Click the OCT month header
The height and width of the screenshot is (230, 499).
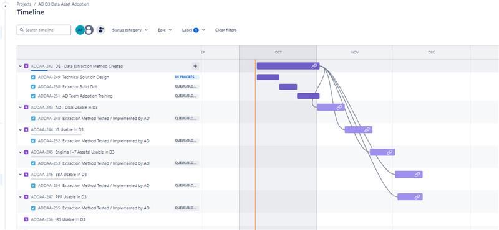coord(278,52)
